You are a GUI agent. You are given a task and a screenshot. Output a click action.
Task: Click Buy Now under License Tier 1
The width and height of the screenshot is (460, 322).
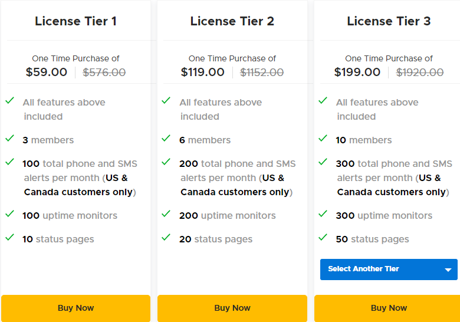click(75, 308)
